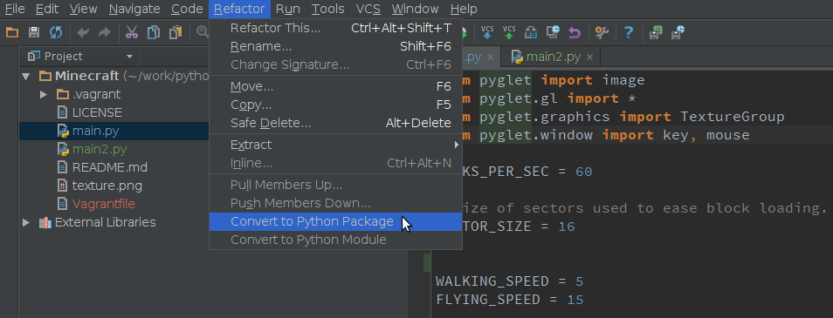
Task: Close the first .py editor tab
Action: click(x=490, y=57)
